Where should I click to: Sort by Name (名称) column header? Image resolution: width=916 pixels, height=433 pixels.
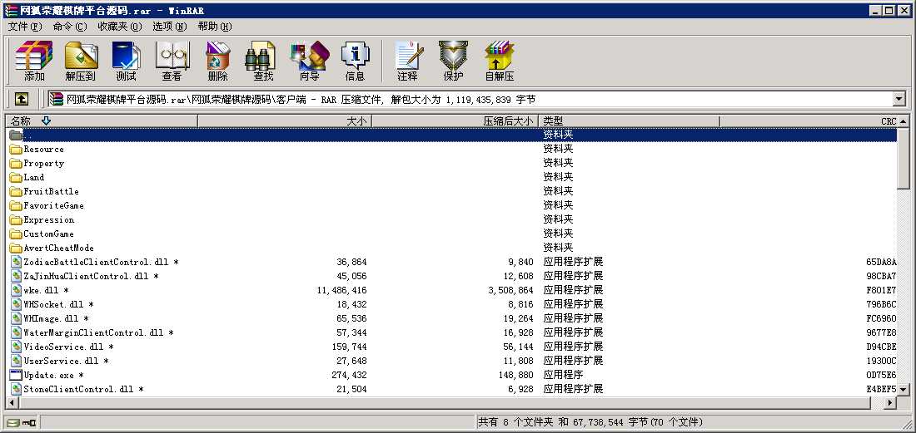tap(102, 121)
